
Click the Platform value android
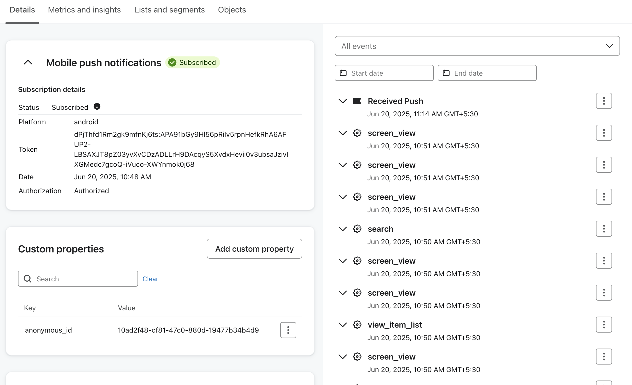[x=86, y=122]
